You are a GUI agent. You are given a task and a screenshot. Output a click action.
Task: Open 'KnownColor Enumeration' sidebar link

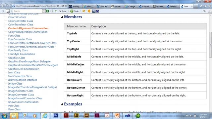tap(24, 102)
